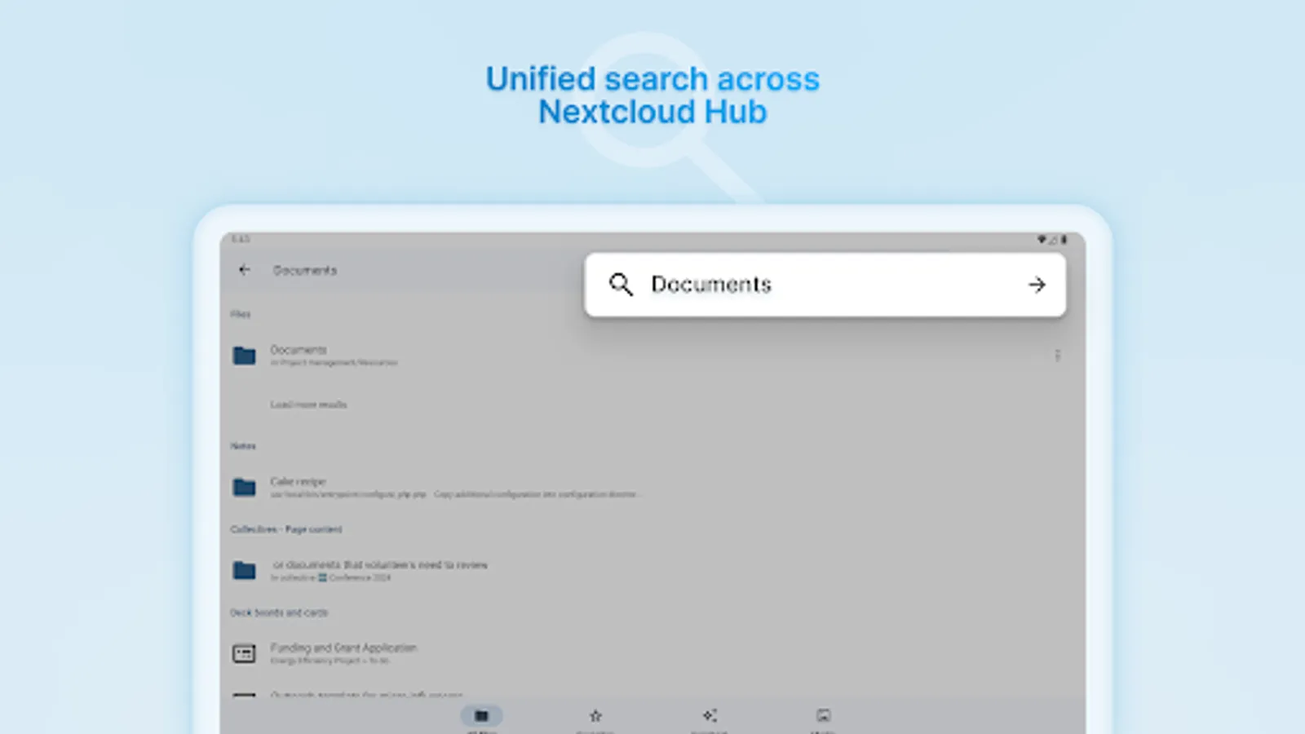
Task: Open the three-dot menu on the Documents result
Action: (x=1057, y=356)
